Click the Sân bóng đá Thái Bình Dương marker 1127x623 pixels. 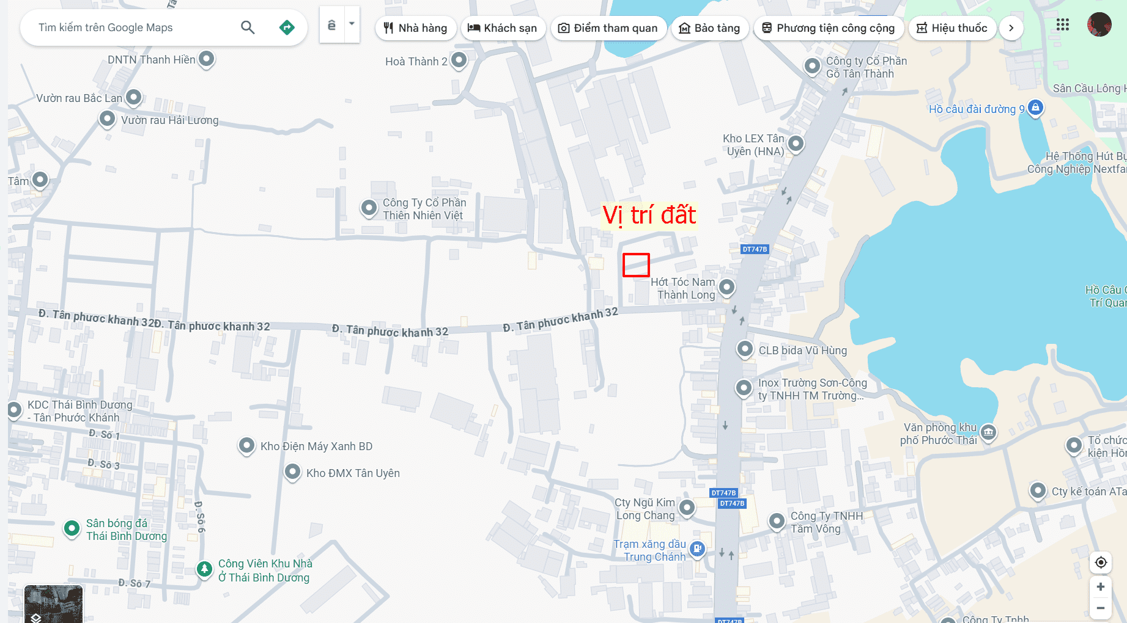coord(72,528)
